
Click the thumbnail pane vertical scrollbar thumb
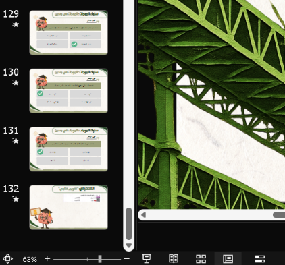coord(129,224)
